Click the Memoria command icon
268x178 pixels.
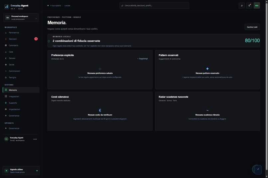tap(6, 90)
